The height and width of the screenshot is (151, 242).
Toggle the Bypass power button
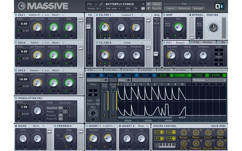tap(190, 15)
